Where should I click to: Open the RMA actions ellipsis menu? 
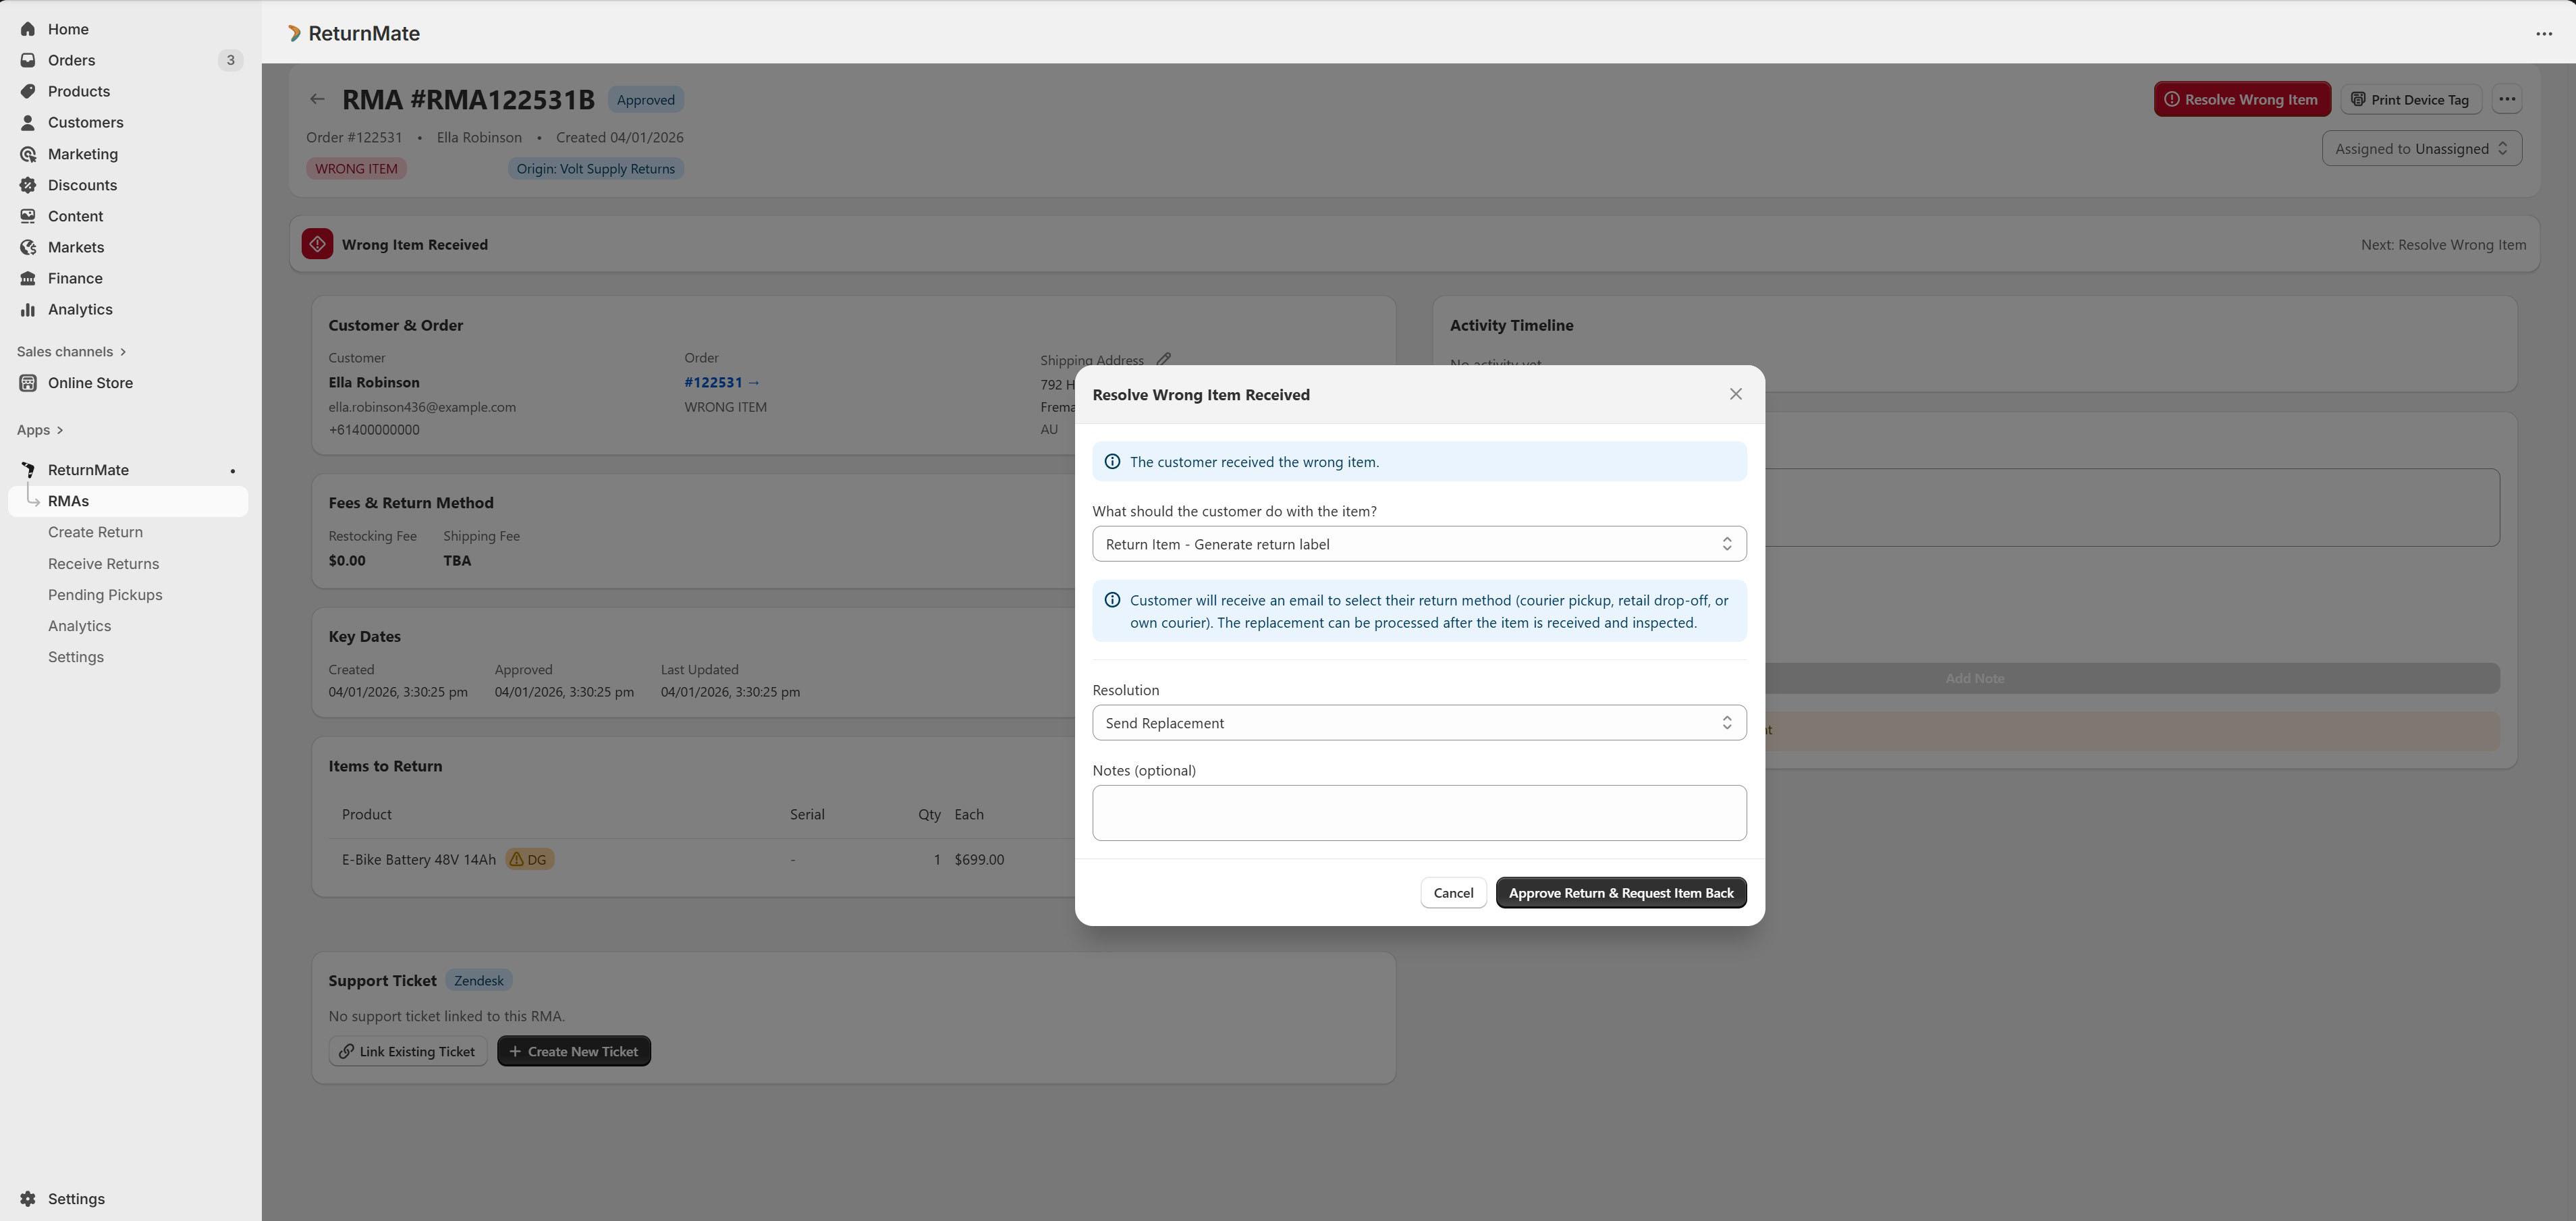point(2506,99)
